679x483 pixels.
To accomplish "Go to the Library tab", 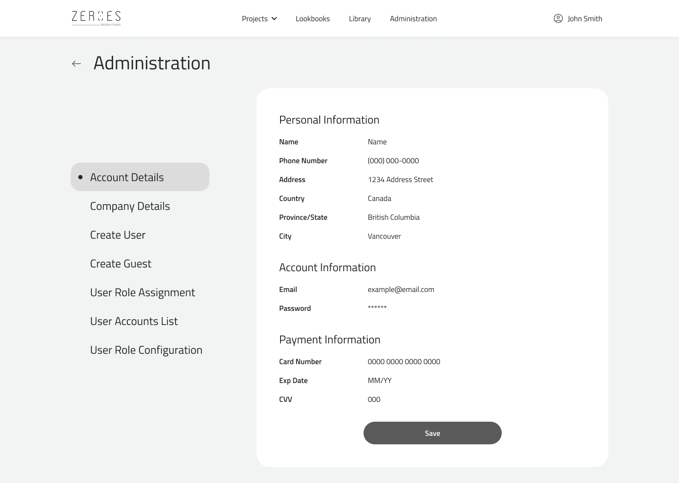I will [x=360, y=19].
